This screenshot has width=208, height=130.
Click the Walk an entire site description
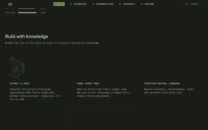[x=103, y=93]
